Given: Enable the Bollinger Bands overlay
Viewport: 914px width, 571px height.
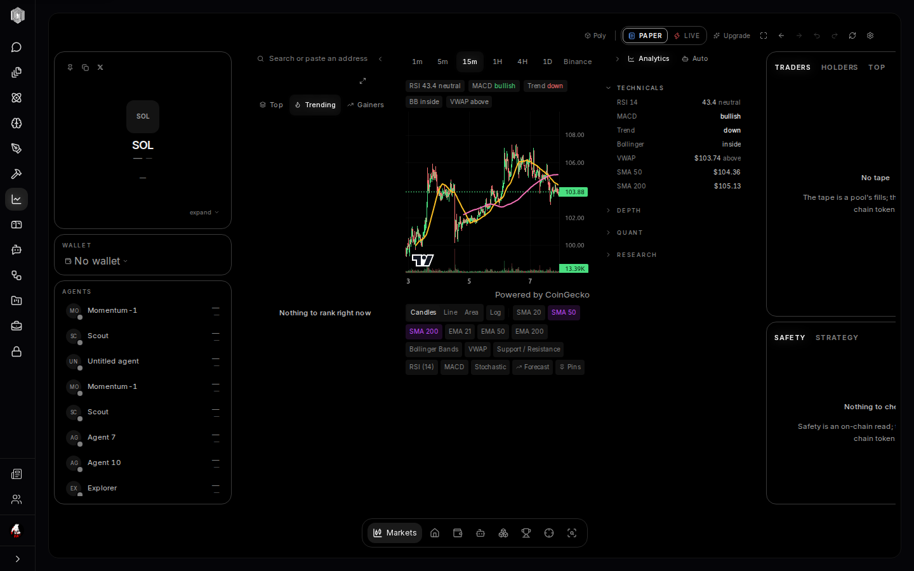Looking at the screenshot, I should (434, 349).
